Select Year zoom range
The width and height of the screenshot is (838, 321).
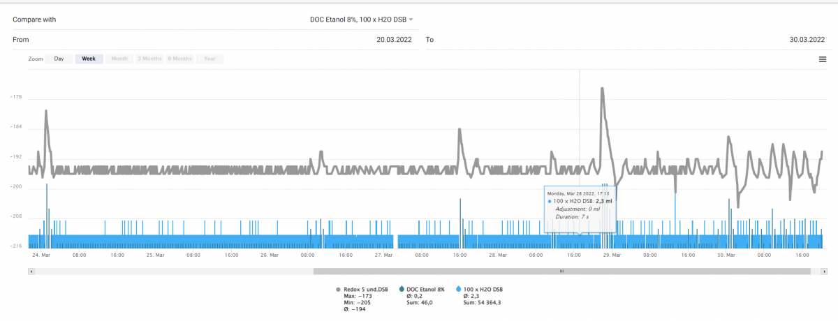tap(209, 59)
